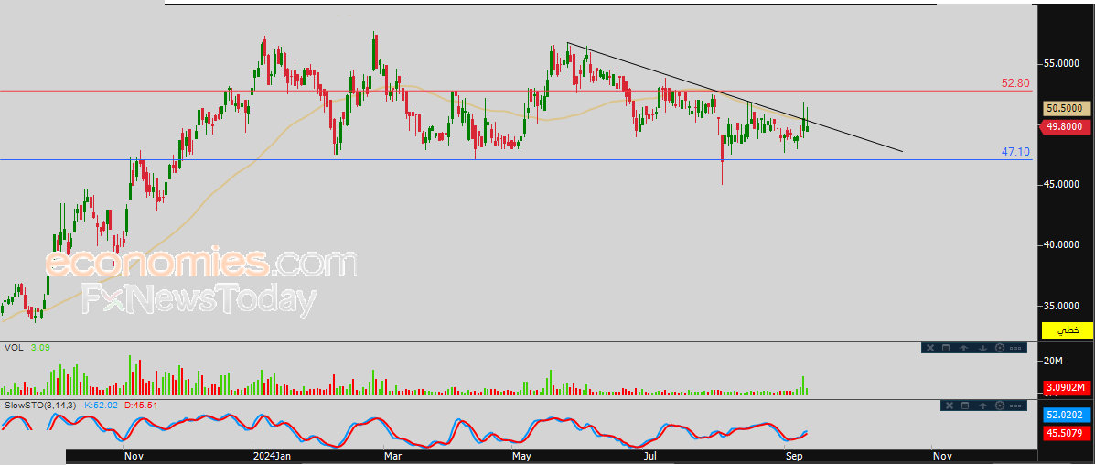Select the 52.80 resistance level label
Screen dimensions: 1095x465
(x=1015, y=83)
